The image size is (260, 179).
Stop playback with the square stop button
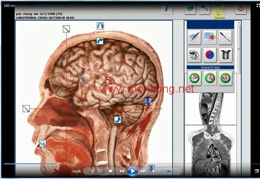pos(110,171)
